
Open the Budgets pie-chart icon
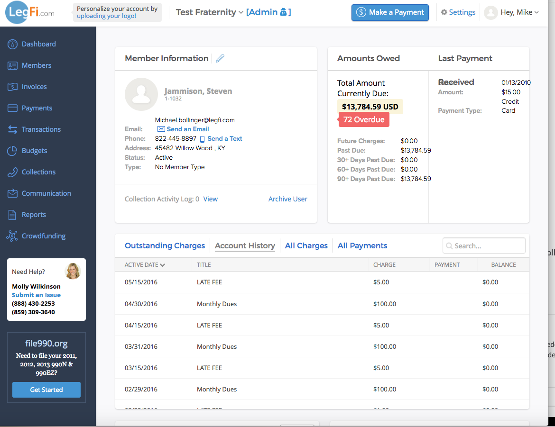pyautogui.click(x=12, y=150)
